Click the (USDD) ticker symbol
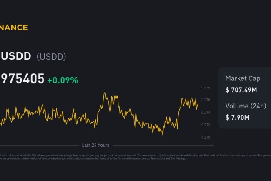The width and height of the screenshot is (271, 181). [x=51, y=57]
